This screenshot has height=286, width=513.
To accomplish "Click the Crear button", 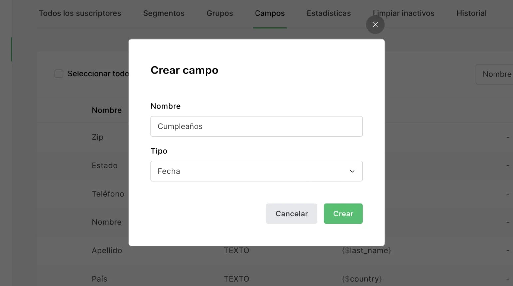I will pyautogui.click(x=343, y=214).
